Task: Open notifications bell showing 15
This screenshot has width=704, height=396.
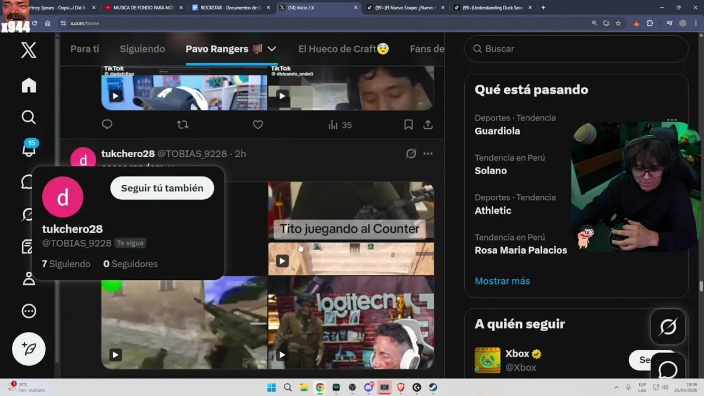Action: tap(29, 148)
